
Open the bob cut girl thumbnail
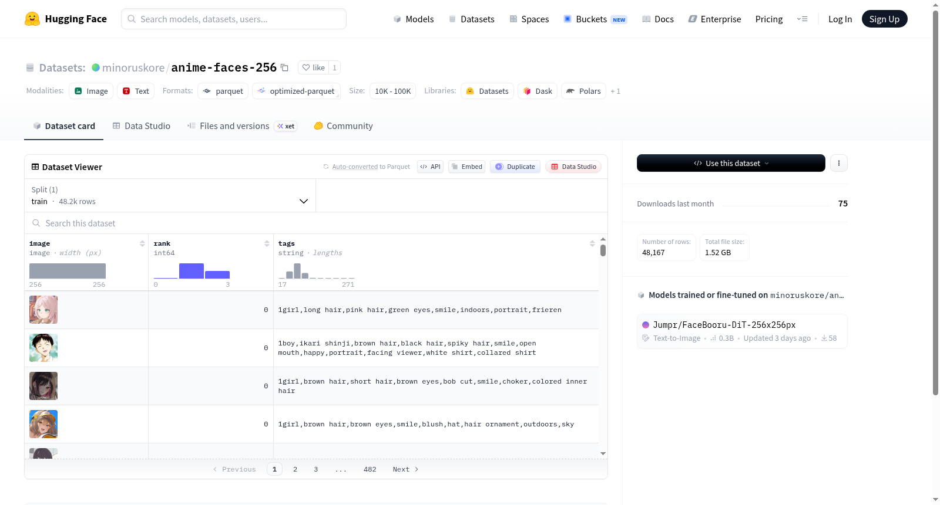coord(43,386)
